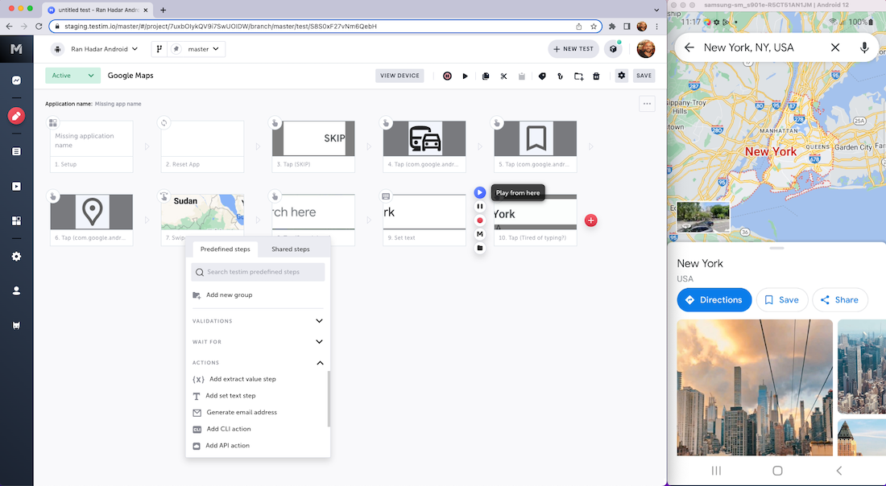Click the scissors cut icon

[503, 76]
